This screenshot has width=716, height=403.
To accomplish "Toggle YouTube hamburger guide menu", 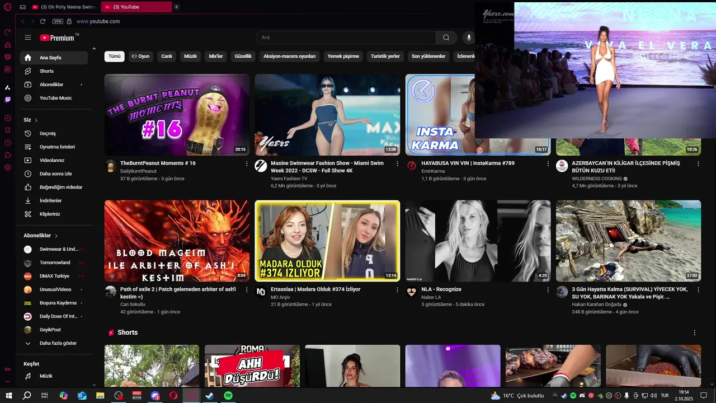I will pyautogui.click(x=28, y=38).
